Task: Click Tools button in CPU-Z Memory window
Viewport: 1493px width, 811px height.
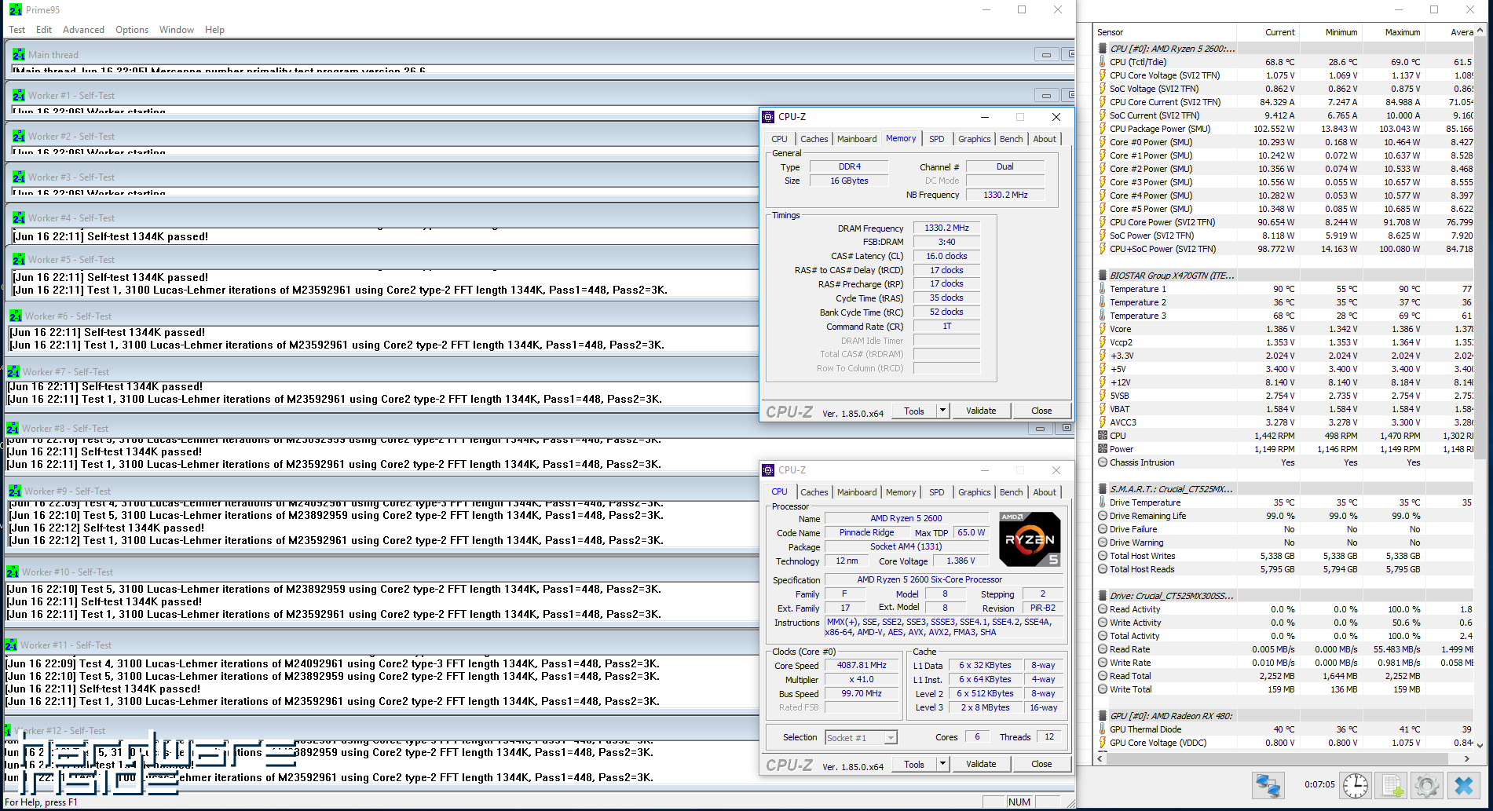Action: (x=914, y=411)
